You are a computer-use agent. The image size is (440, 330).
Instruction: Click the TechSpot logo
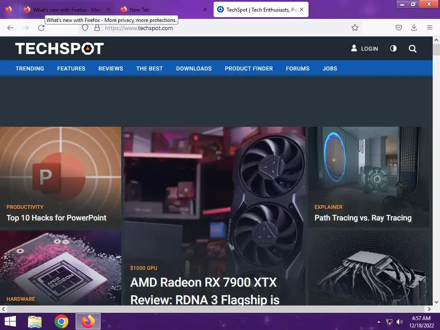tap(59, 49)
